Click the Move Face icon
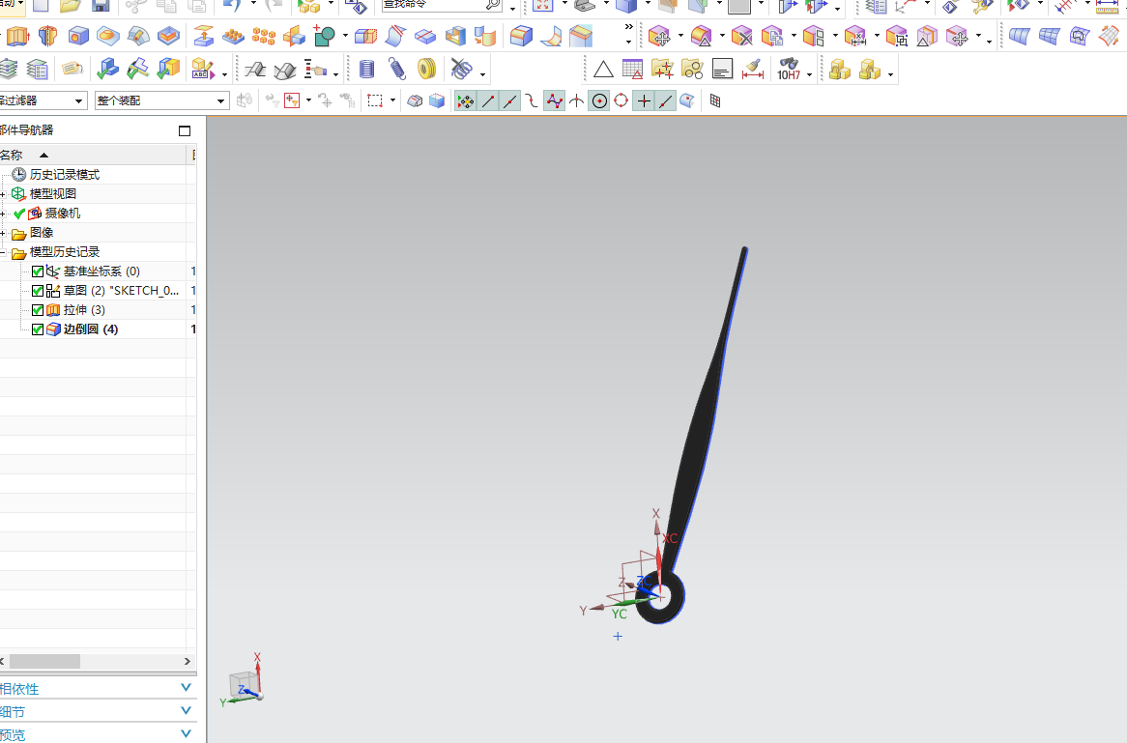This screenshot has height=743, width=1127. [659, 36]
